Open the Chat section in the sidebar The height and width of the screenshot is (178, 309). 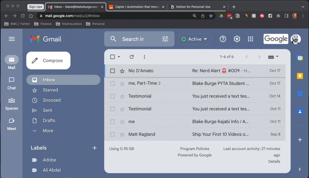pos(12,83)
